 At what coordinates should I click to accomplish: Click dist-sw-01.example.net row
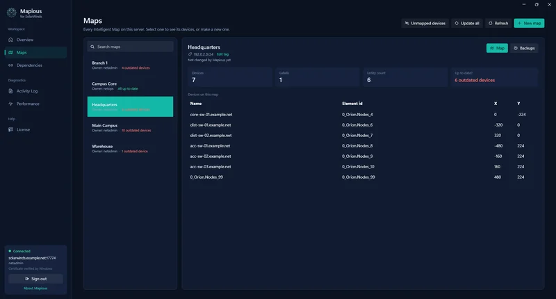click(x=363, y=125)
